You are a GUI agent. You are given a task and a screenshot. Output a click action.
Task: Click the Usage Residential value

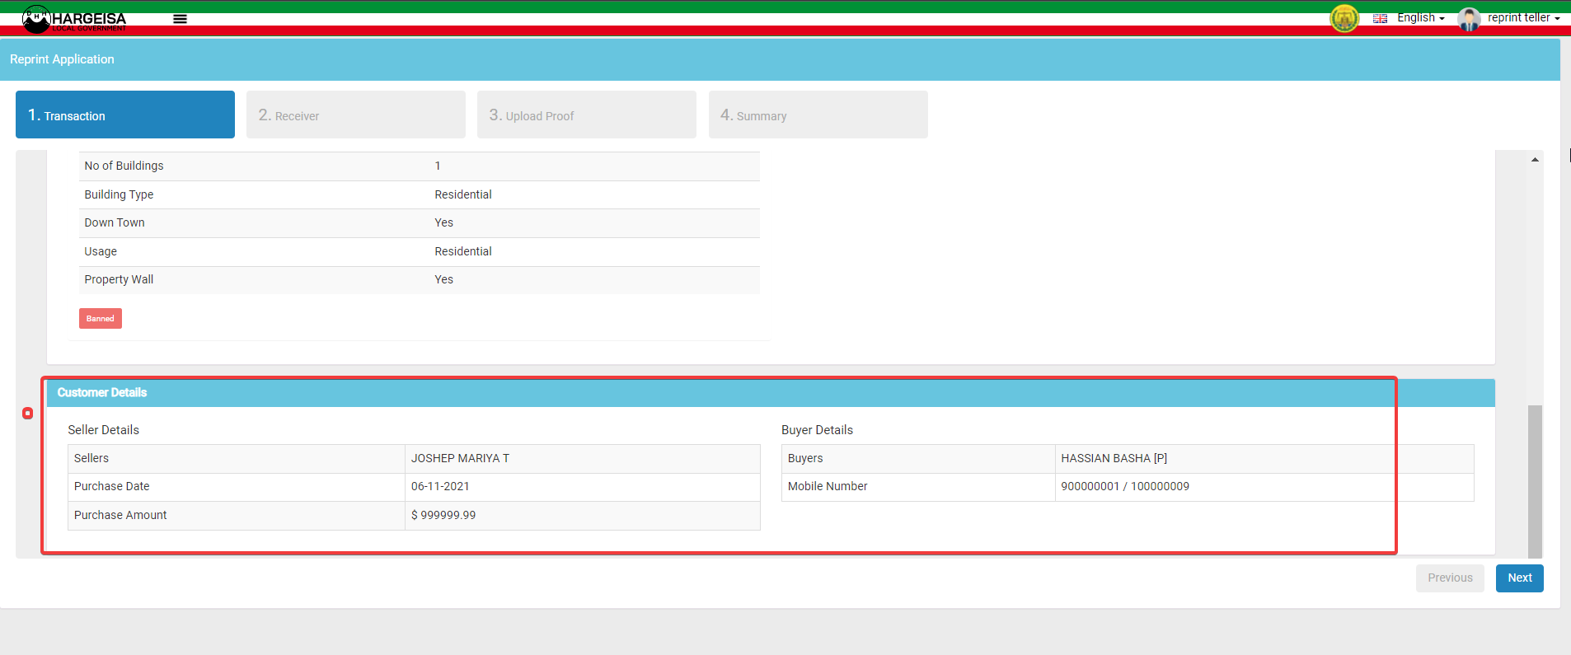[463, 251]
